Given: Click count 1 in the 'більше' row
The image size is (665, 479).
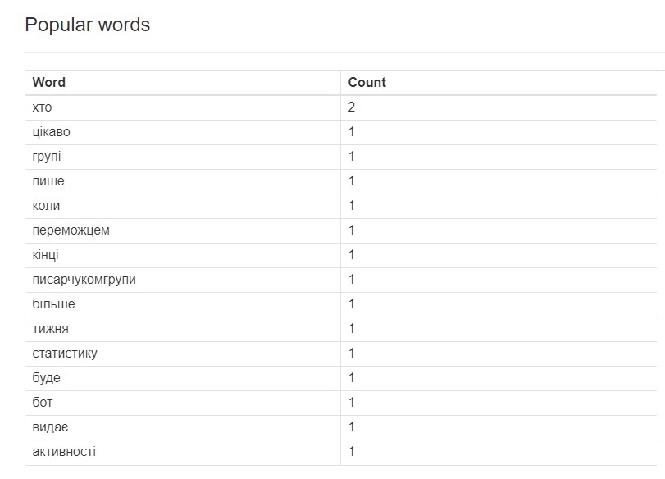Looking at the screenshot, I should pyautogui.click(x=351, y=304).
